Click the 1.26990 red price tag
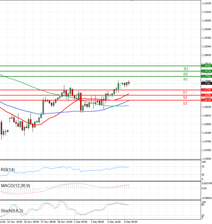 point(206,95)
